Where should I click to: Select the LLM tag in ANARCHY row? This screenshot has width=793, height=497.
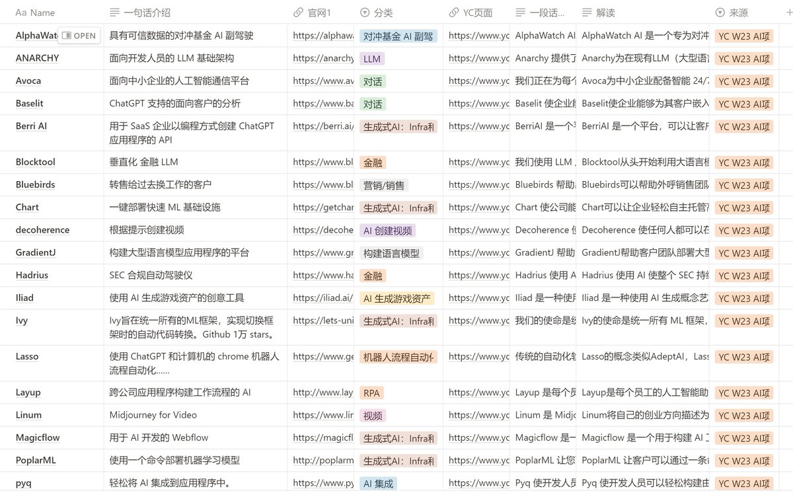point(372,59)
